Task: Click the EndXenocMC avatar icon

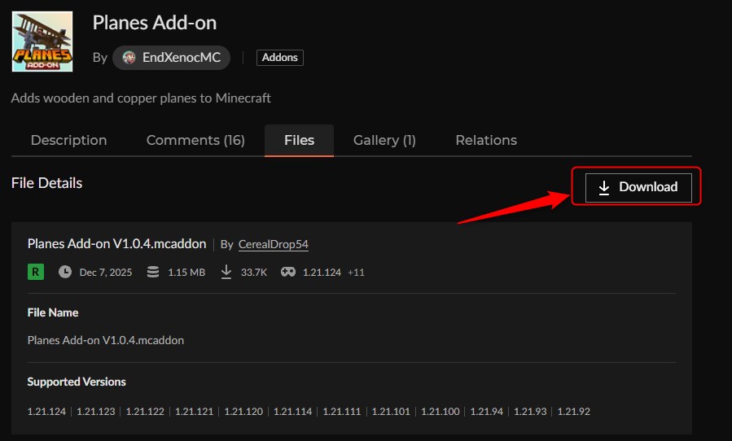Action: point(129,58)
